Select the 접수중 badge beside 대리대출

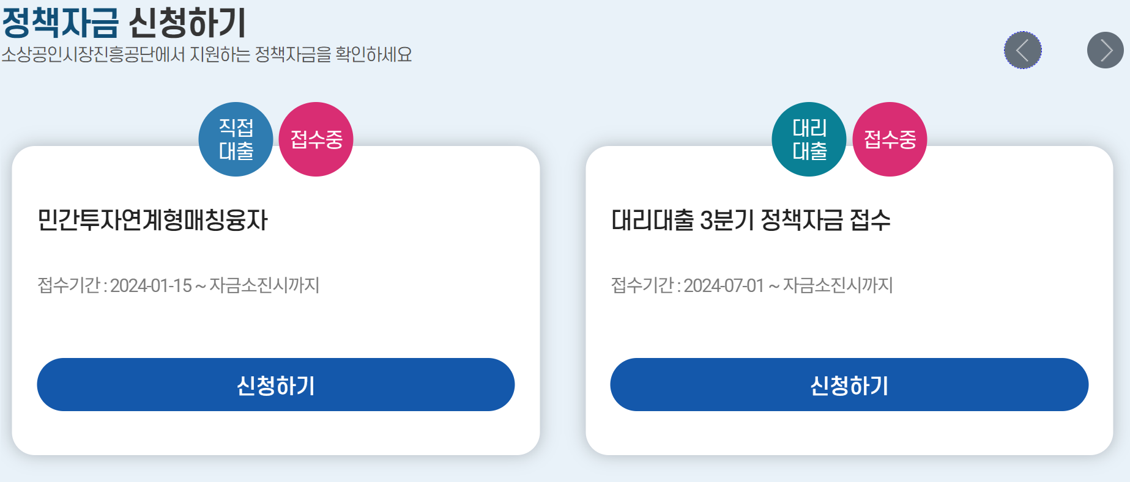(891, 139)
